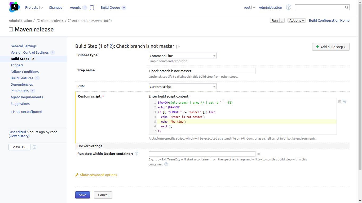Open the Run mode Custom script dropdown
The width and height of the screenshot is (362, 203).
(x=183, y=87)
